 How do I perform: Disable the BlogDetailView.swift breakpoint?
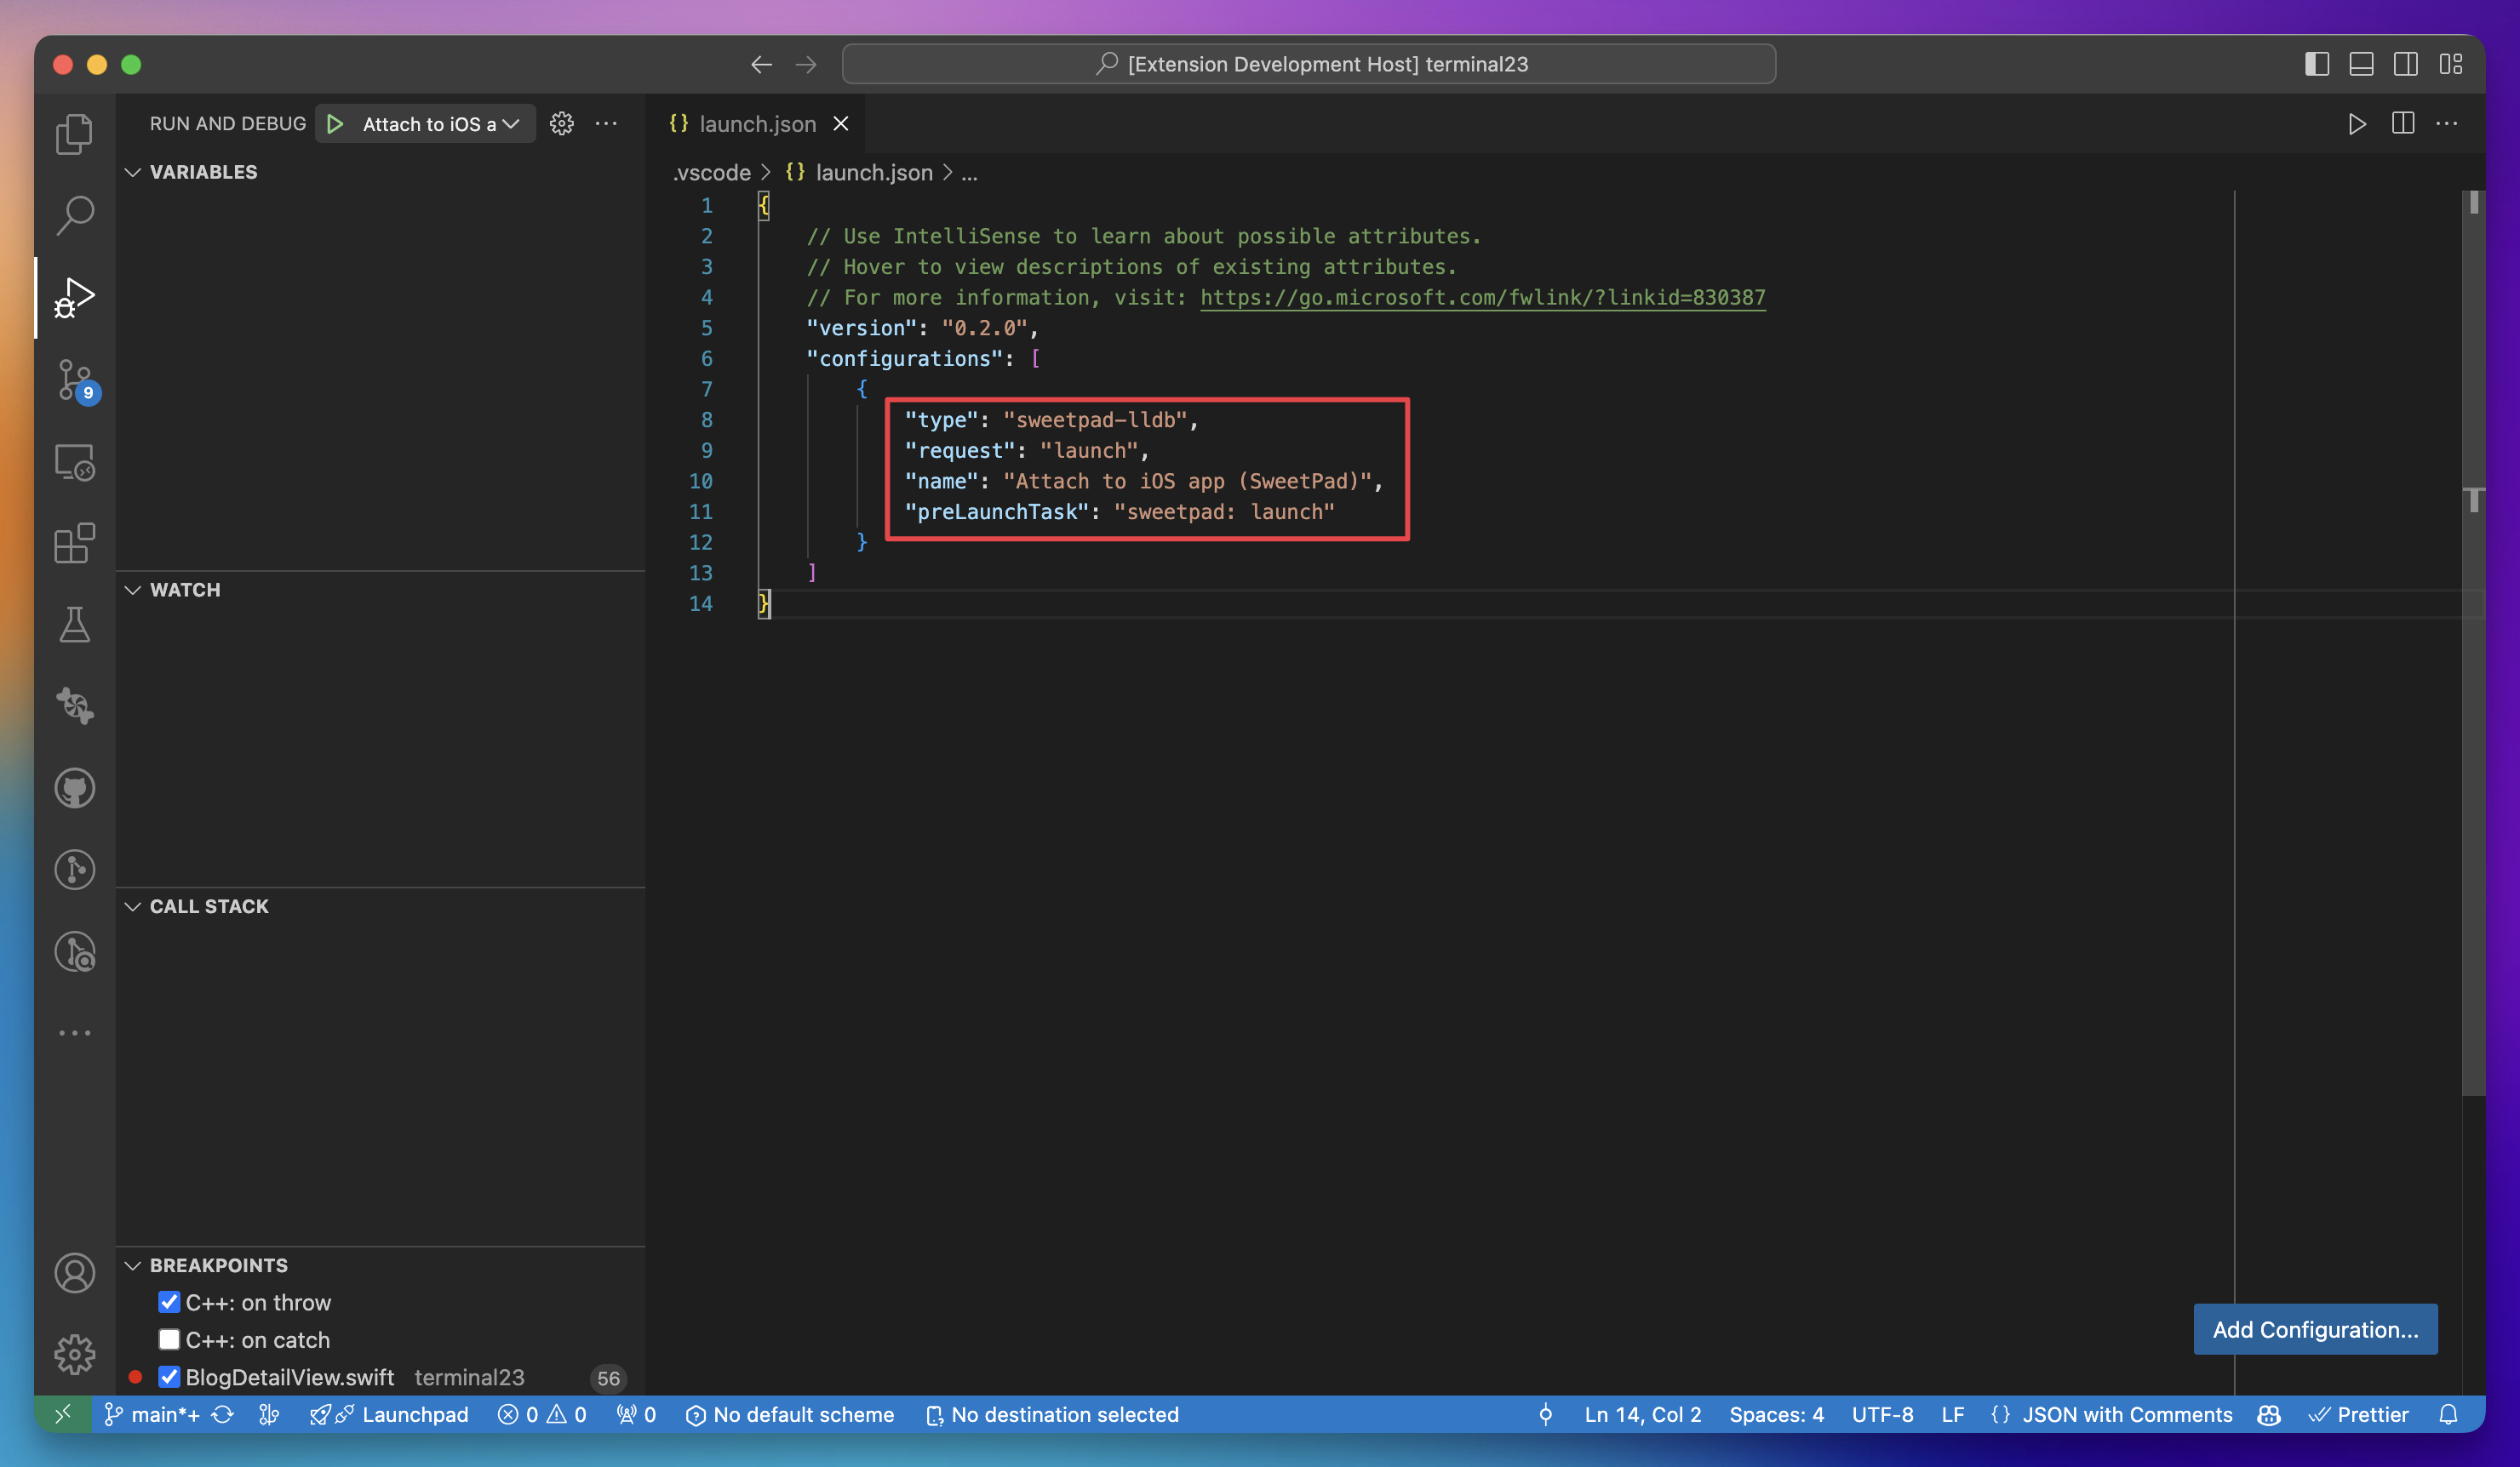coord(169,1377)
